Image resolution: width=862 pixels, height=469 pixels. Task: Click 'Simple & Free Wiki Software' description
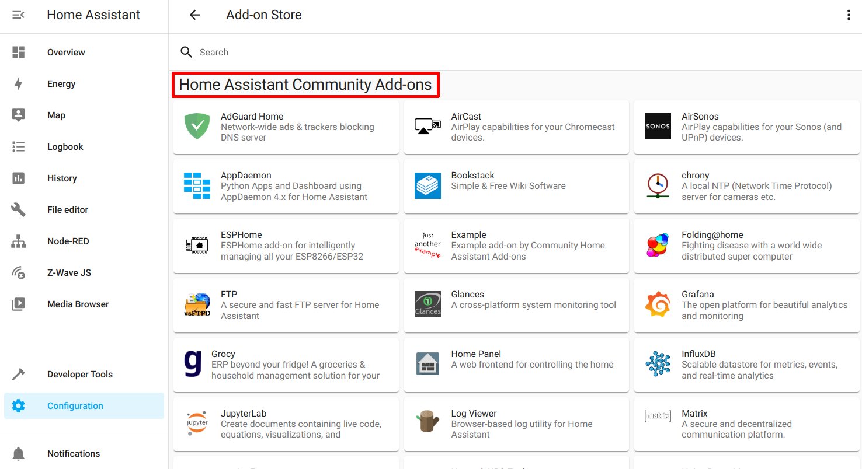[509, 186]
